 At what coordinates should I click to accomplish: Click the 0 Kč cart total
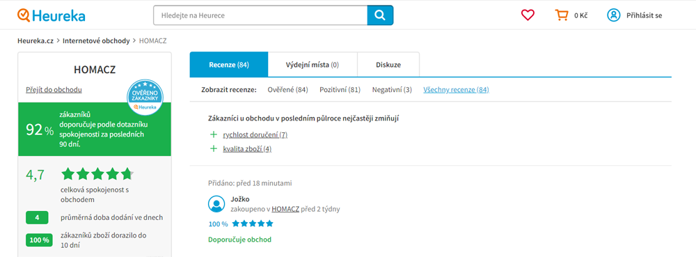[581, 15]
